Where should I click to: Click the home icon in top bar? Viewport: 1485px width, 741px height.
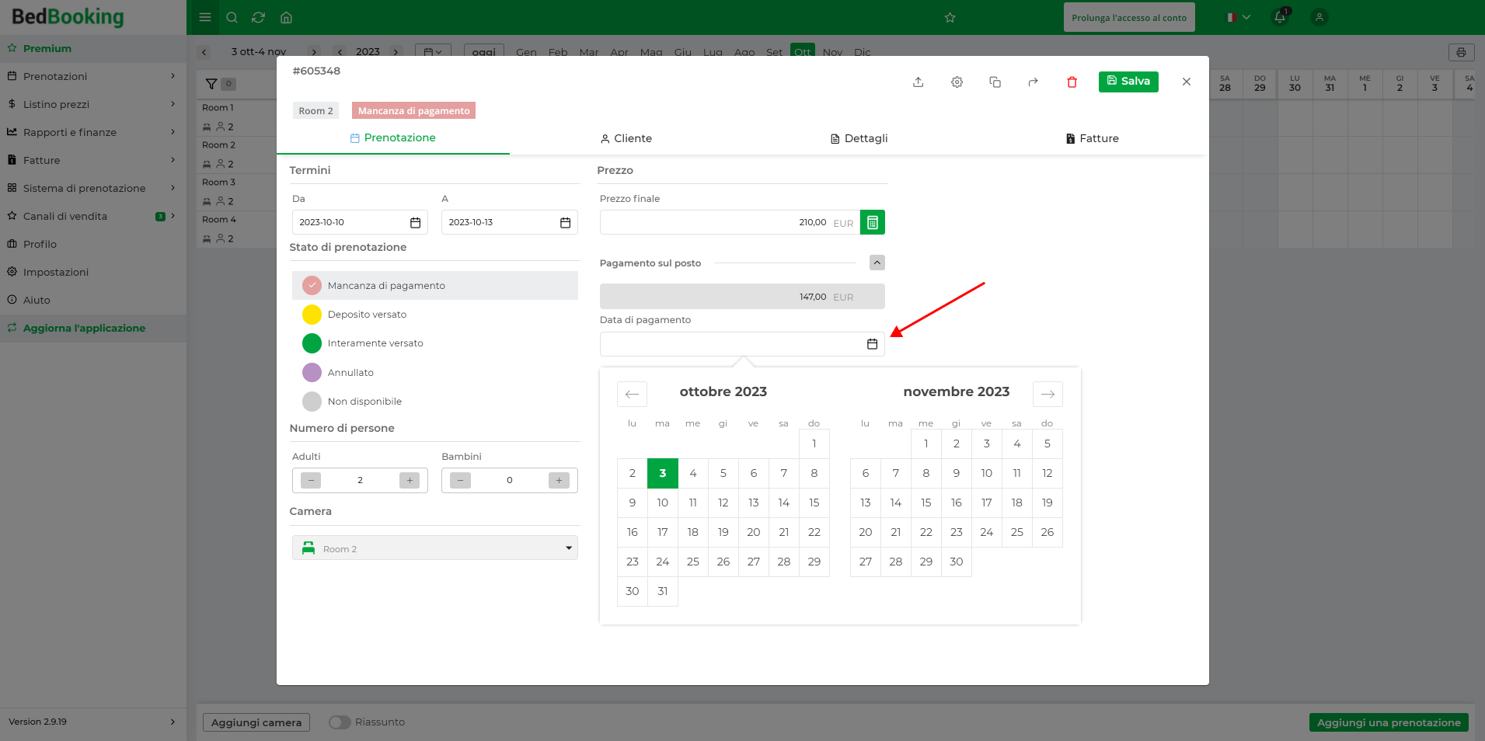tap(286, 17)
